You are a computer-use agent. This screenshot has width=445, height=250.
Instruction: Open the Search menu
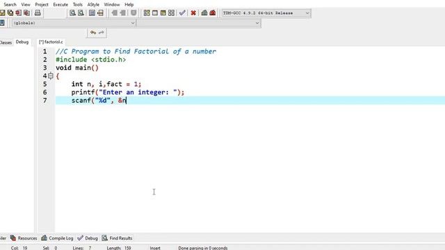(10, 5)
